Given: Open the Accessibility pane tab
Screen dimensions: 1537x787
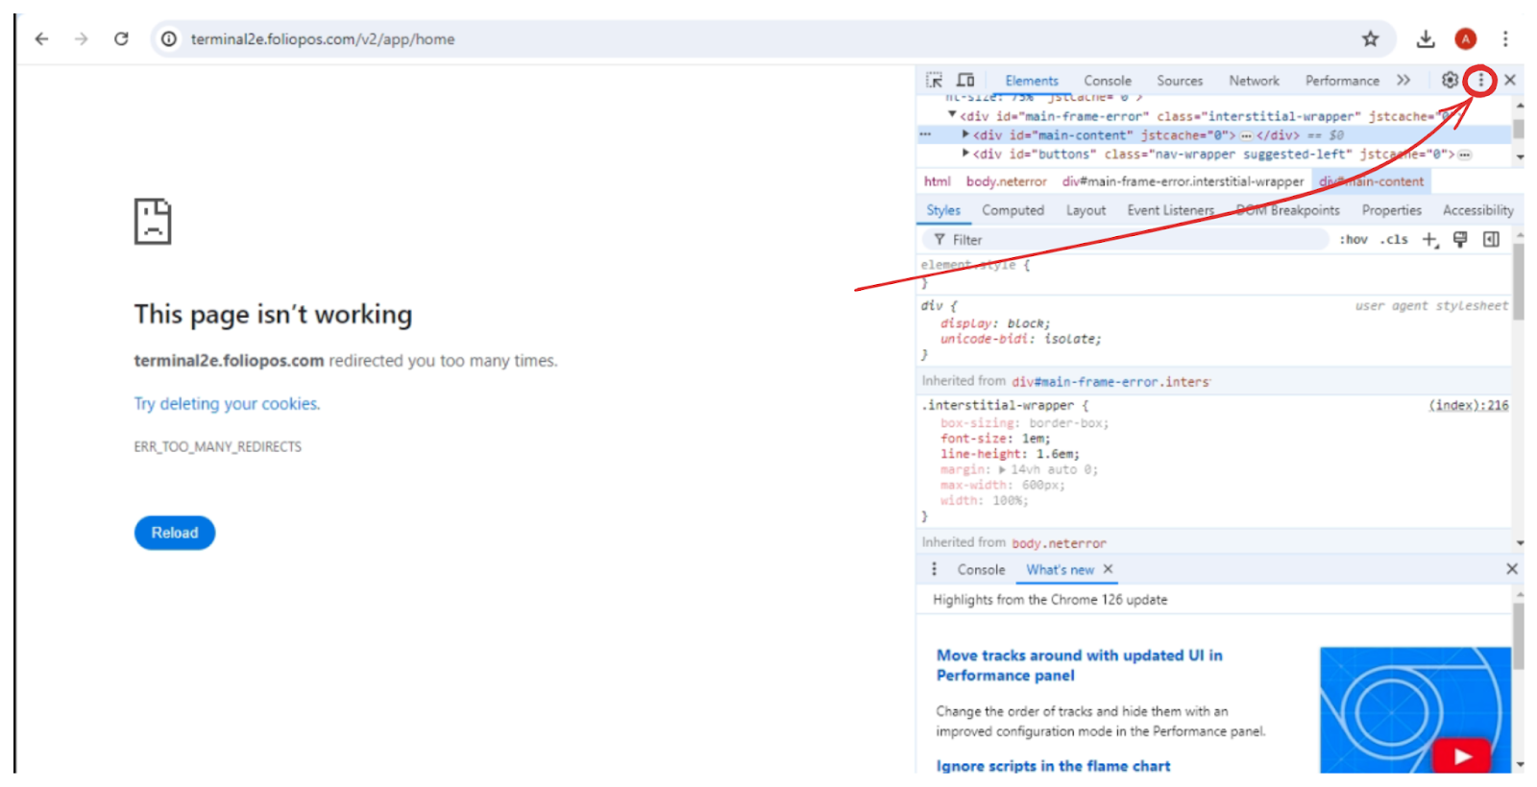Looking at the screenshot, I should pyautogui.click(x=1477, y=210).
